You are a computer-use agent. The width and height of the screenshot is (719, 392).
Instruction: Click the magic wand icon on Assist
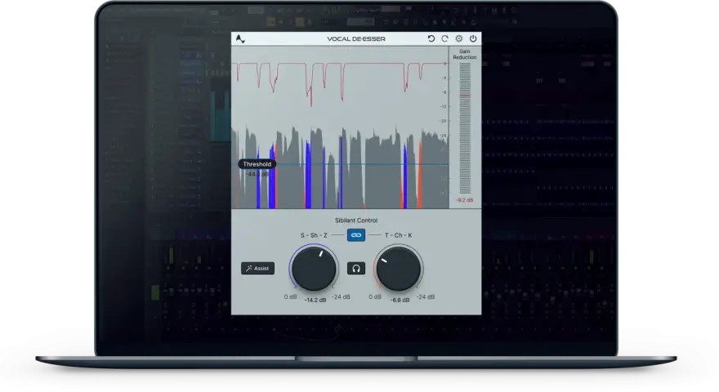coord(249,268)
